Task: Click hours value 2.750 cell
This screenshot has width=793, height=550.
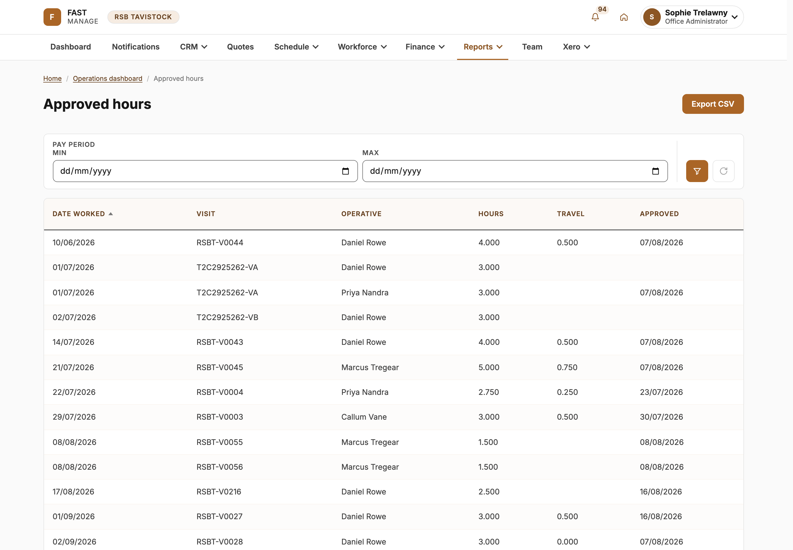Action: tap(488, 392)
